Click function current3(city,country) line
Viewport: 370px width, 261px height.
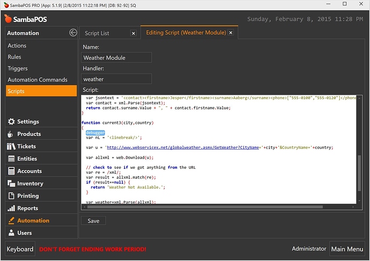point(117,123)
